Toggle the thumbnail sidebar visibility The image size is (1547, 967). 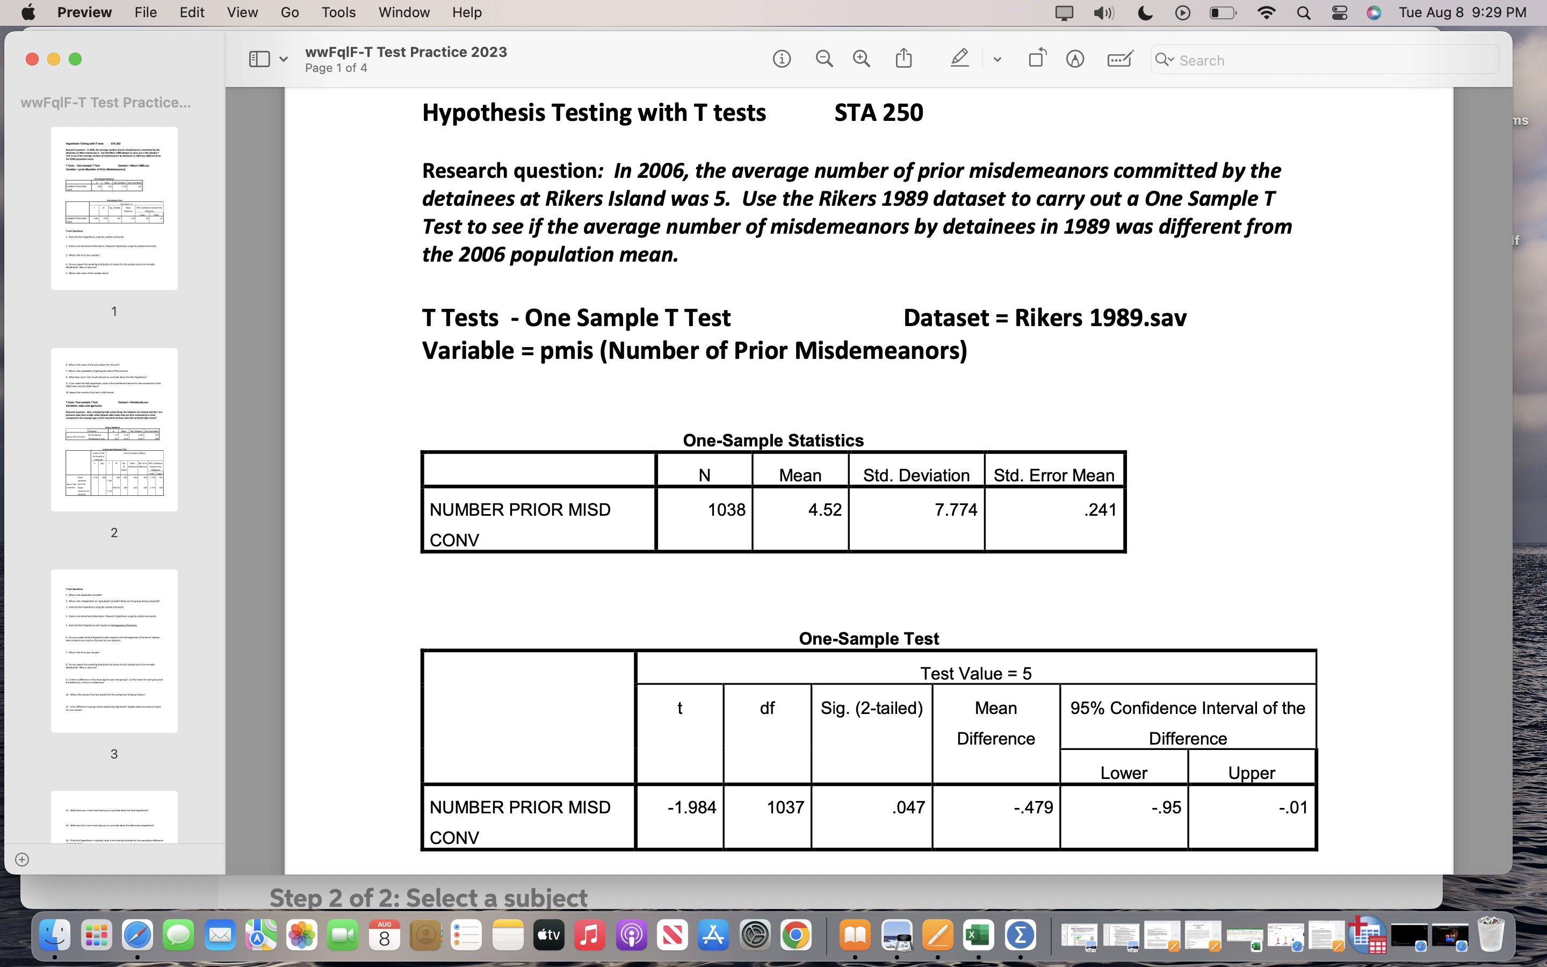258,58
